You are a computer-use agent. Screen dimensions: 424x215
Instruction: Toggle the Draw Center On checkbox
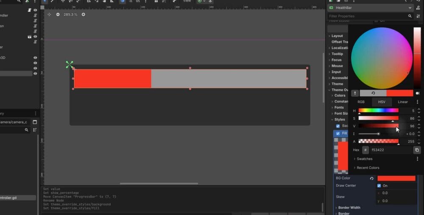379,185
